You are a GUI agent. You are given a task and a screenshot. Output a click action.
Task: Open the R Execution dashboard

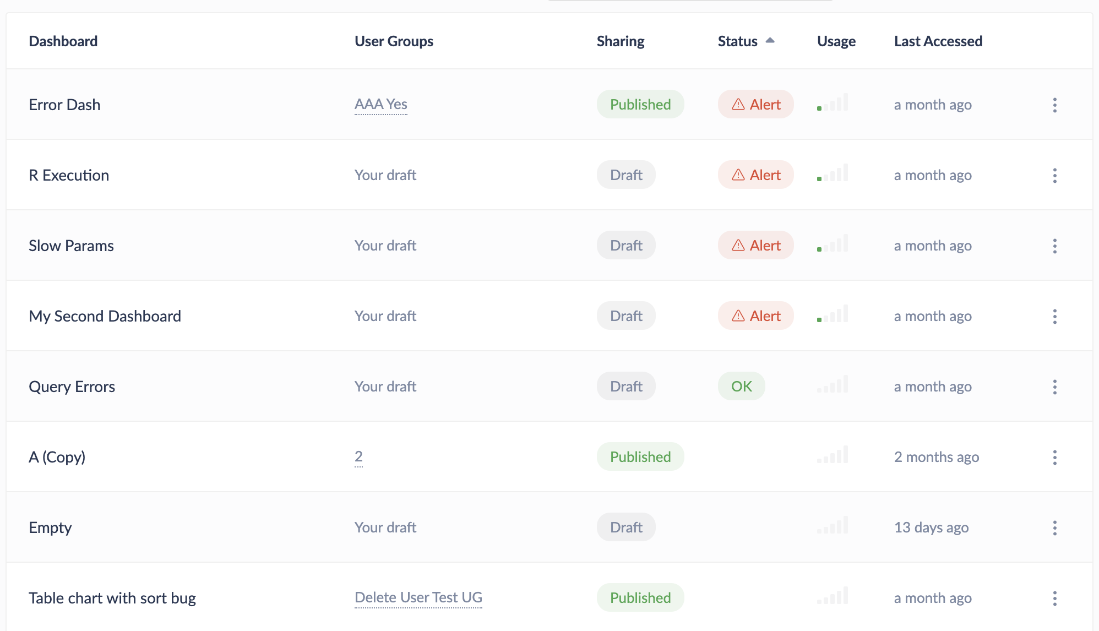(x=69, y=175)
